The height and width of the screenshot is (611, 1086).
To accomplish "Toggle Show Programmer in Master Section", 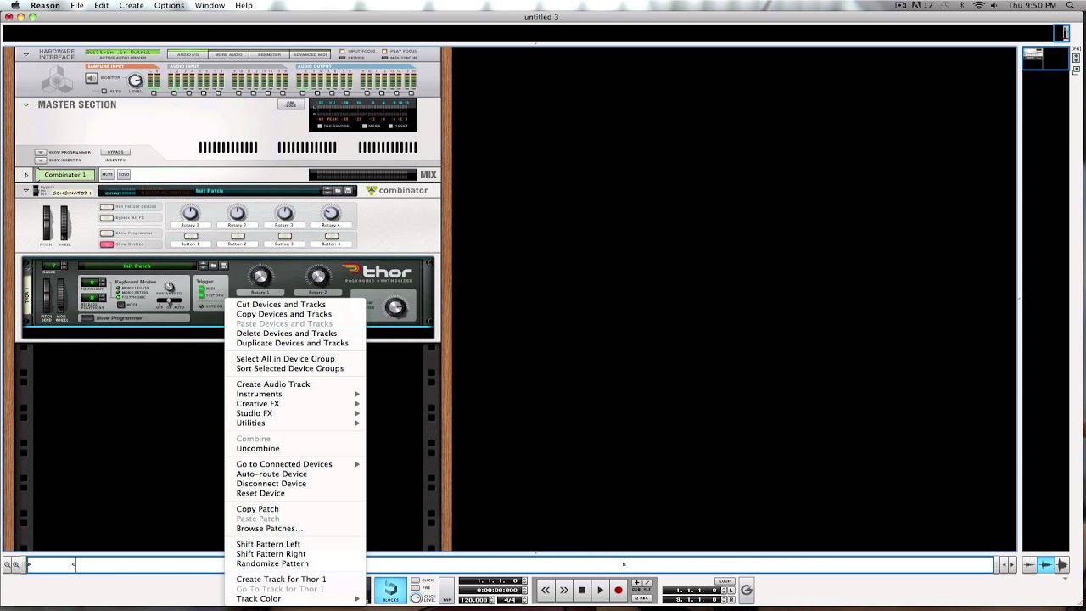I will (40, 153).
